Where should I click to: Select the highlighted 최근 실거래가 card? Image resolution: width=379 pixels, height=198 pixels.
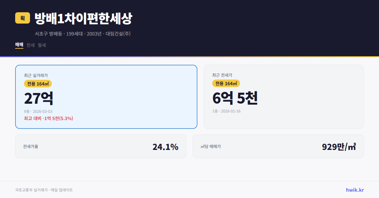(x=106, y=97)
